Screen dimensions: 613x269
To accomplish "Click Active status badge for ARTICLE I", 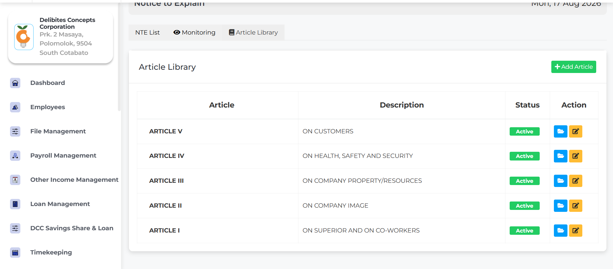I will click(x=525, y=231).
